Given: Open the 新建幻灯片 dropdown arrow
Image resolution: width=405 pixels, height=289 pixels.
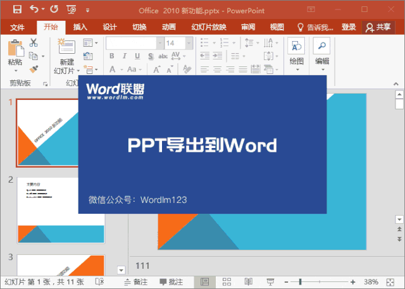Looking at the screenshot, I should coord(78,71).
